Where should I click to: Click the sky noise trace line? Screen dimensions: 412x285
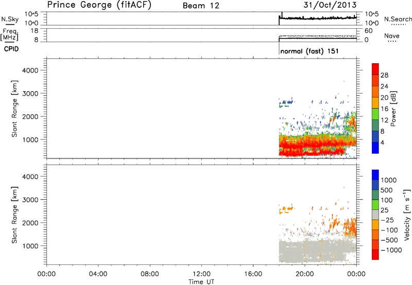(x=317, y=18)
